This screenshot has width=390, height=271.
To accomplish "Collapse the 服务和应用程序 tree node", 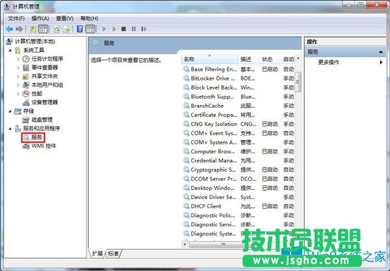I will tap(10, 128).
